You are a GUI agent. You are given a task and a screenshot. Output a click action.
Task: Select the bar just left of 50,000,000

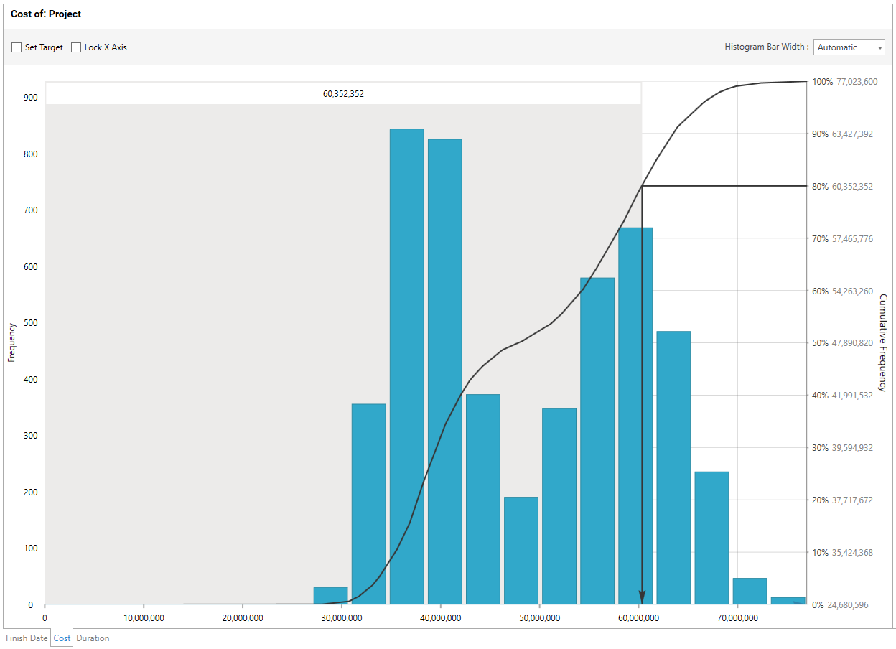pyautogui.click(x=521, y=550)
